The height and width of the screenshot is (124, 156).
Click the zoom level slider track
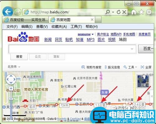(11, 106)
